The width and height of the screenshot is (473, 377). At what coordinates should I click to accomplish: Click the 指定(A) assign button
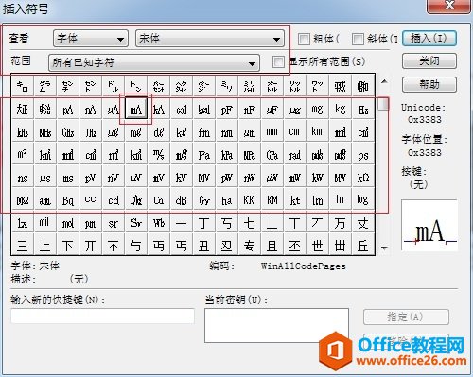pyautogui.click(x=406, y=317)
